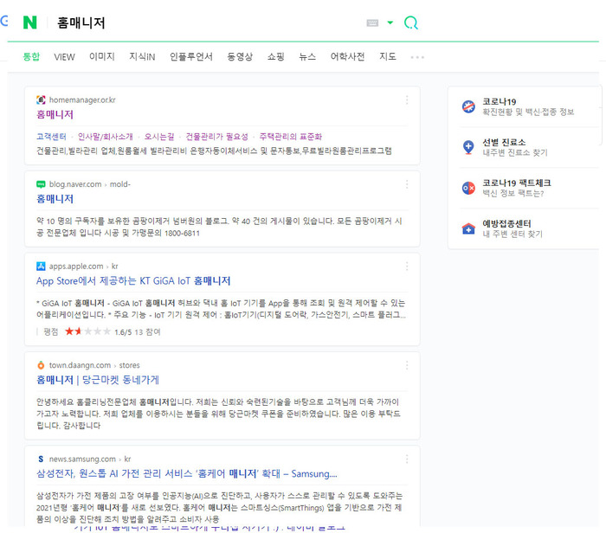Open the 인사말/회사소개 sublink

click(x=105, y=137)
